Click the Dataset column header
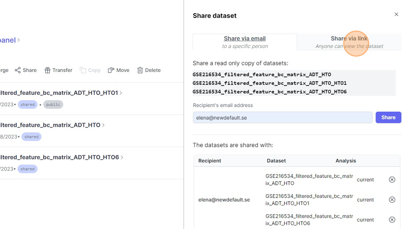This screenshot has height=229, width=410. coord(276,161)
